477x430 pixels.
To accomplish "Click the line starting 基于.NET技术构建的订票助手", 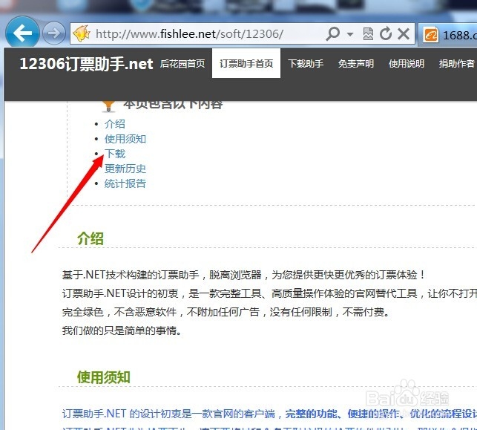I will tap(243, 275).
